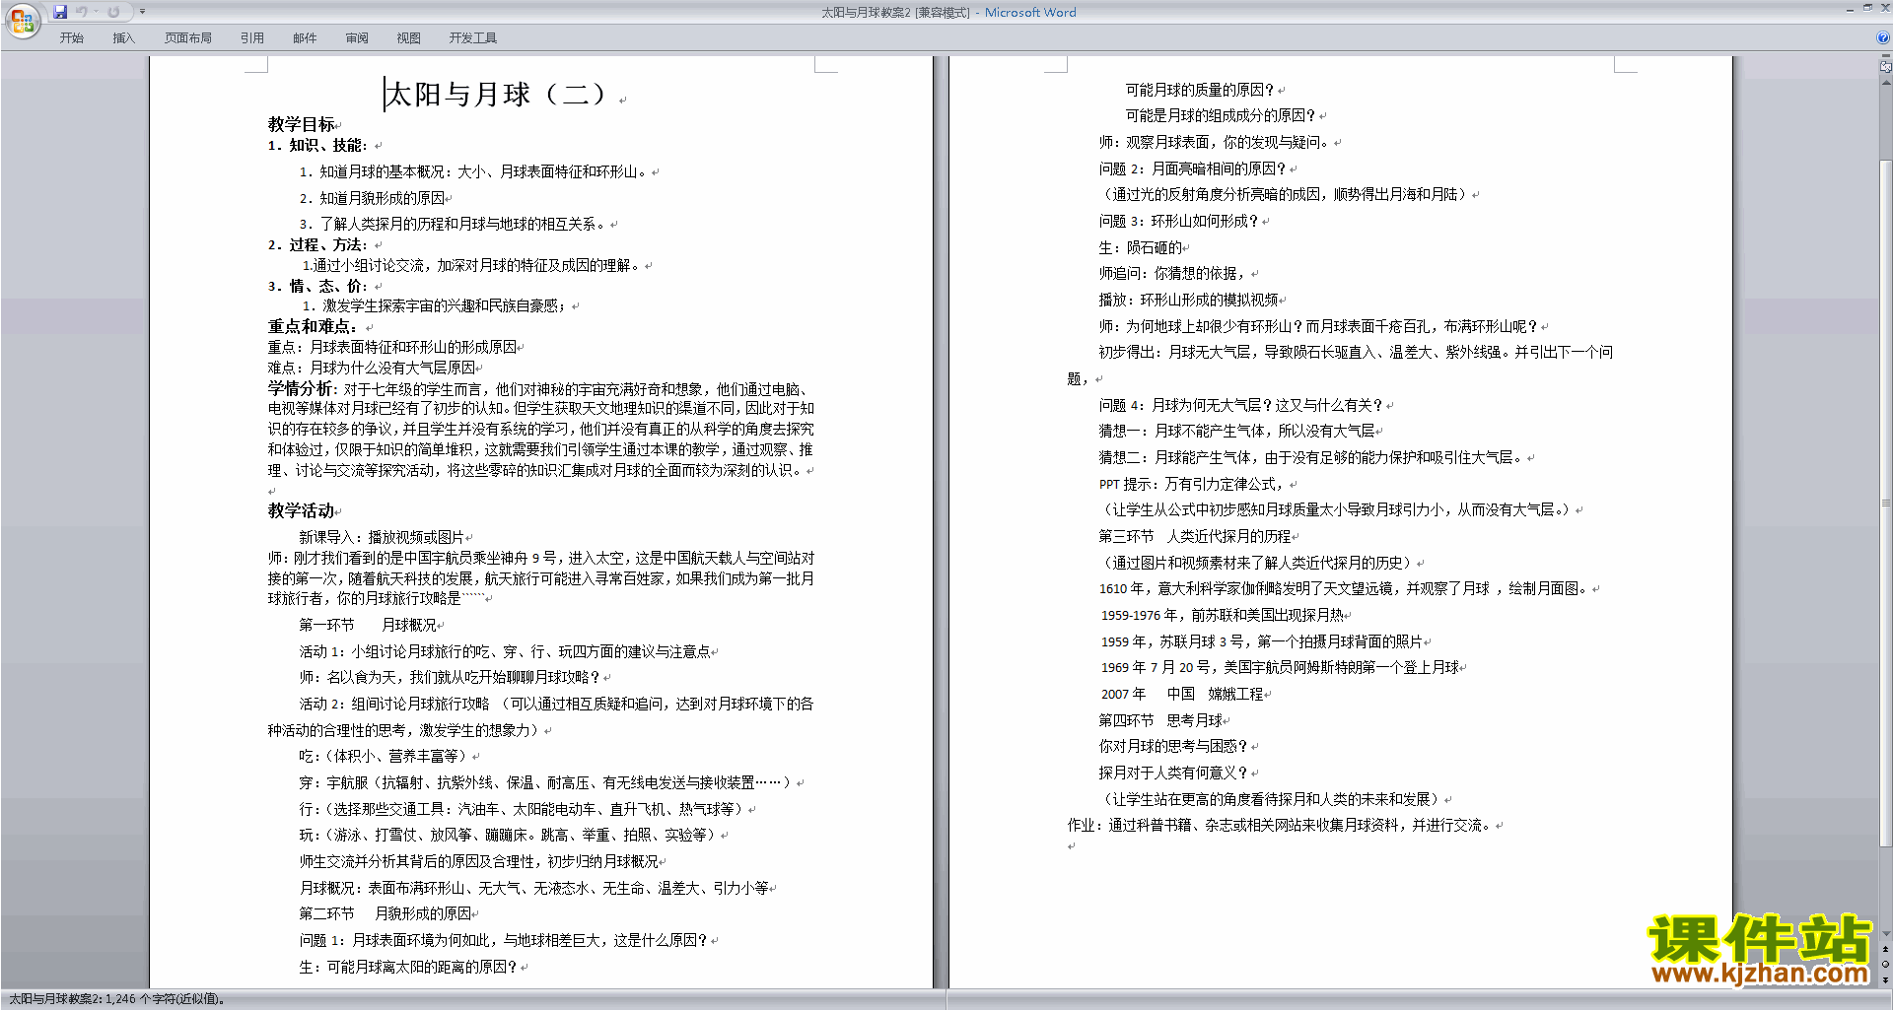The image size is (1893, 1010).
Task: Click the vertical scrollbar down arrow
Action: (1886, 933)
